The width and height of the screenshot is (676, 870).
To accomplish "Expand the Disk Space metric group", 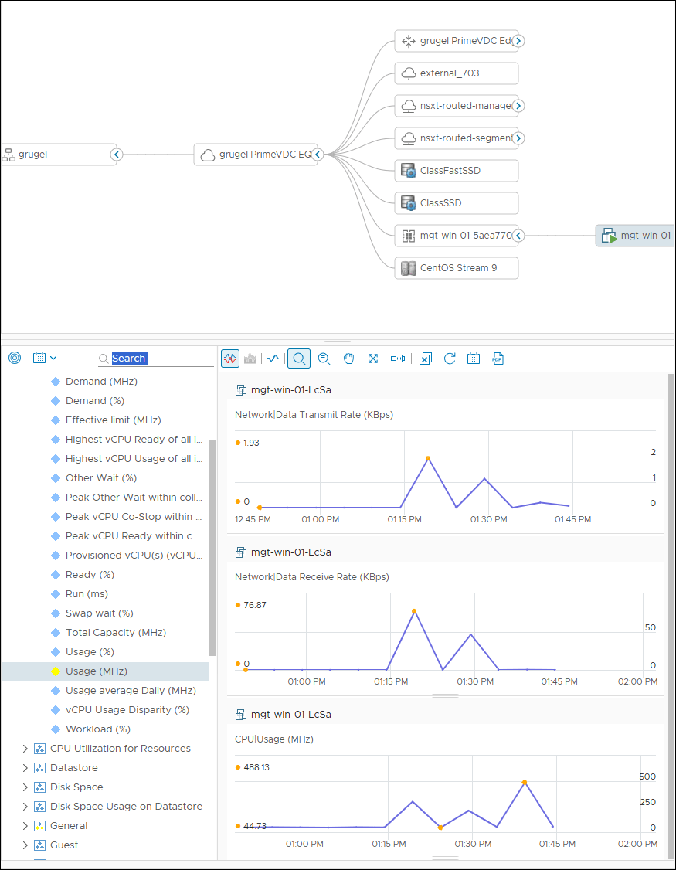I will click(x=25, y=787).
